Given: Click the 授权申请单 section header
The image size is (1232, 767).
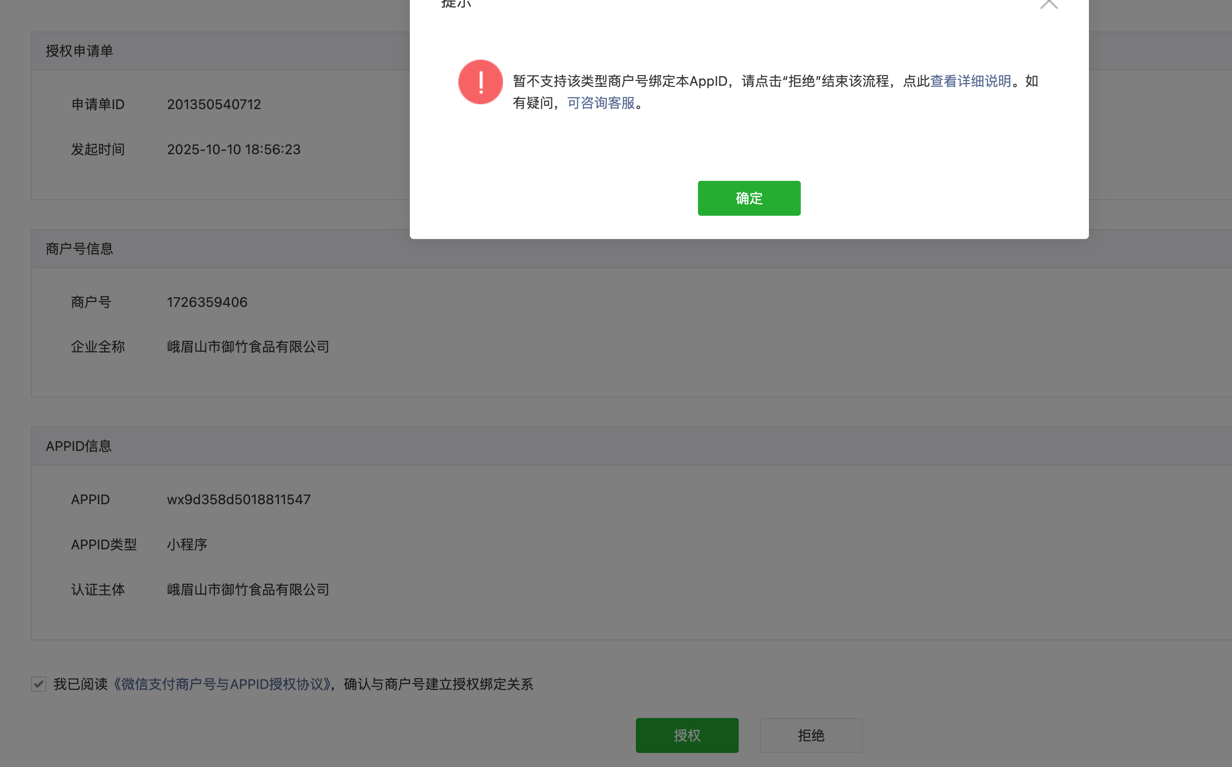Looking at the screenshot, I should tap(80, 51).
